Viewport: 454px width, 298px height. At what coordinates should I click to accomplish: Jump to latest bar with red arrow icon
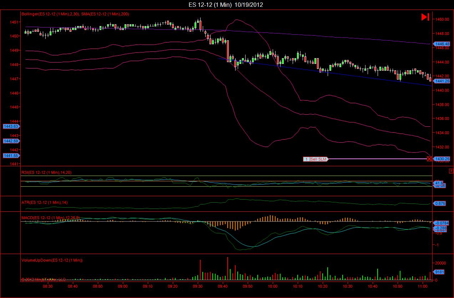[425, 17]
